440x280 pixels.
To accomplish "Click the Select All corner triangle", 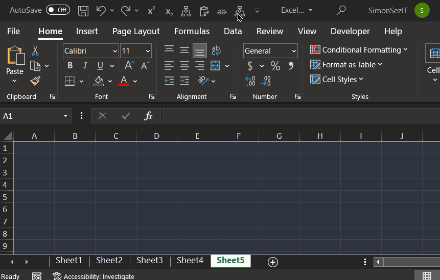I will (8, 136).
